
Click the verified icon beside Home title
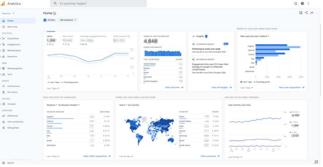54,13
